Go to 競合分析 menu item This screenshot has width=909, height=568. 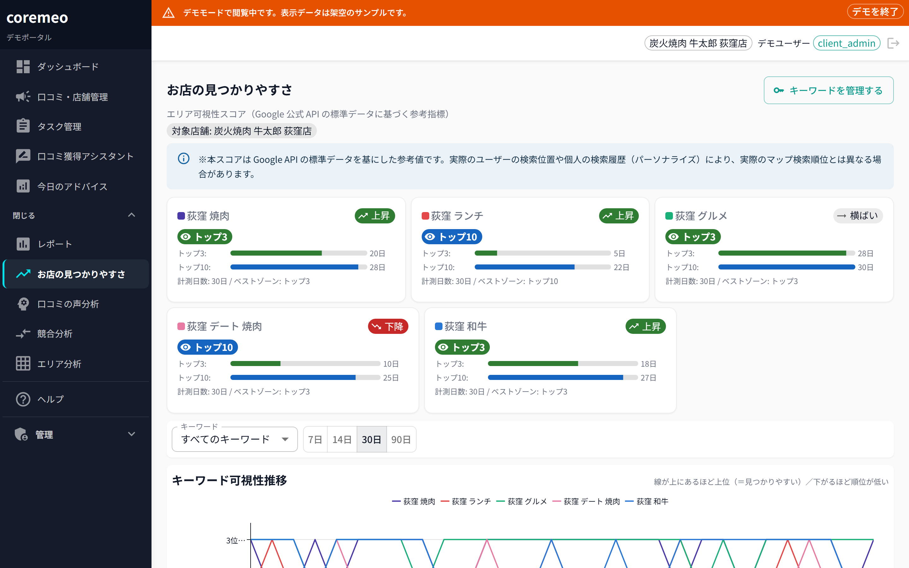[76, 334]
